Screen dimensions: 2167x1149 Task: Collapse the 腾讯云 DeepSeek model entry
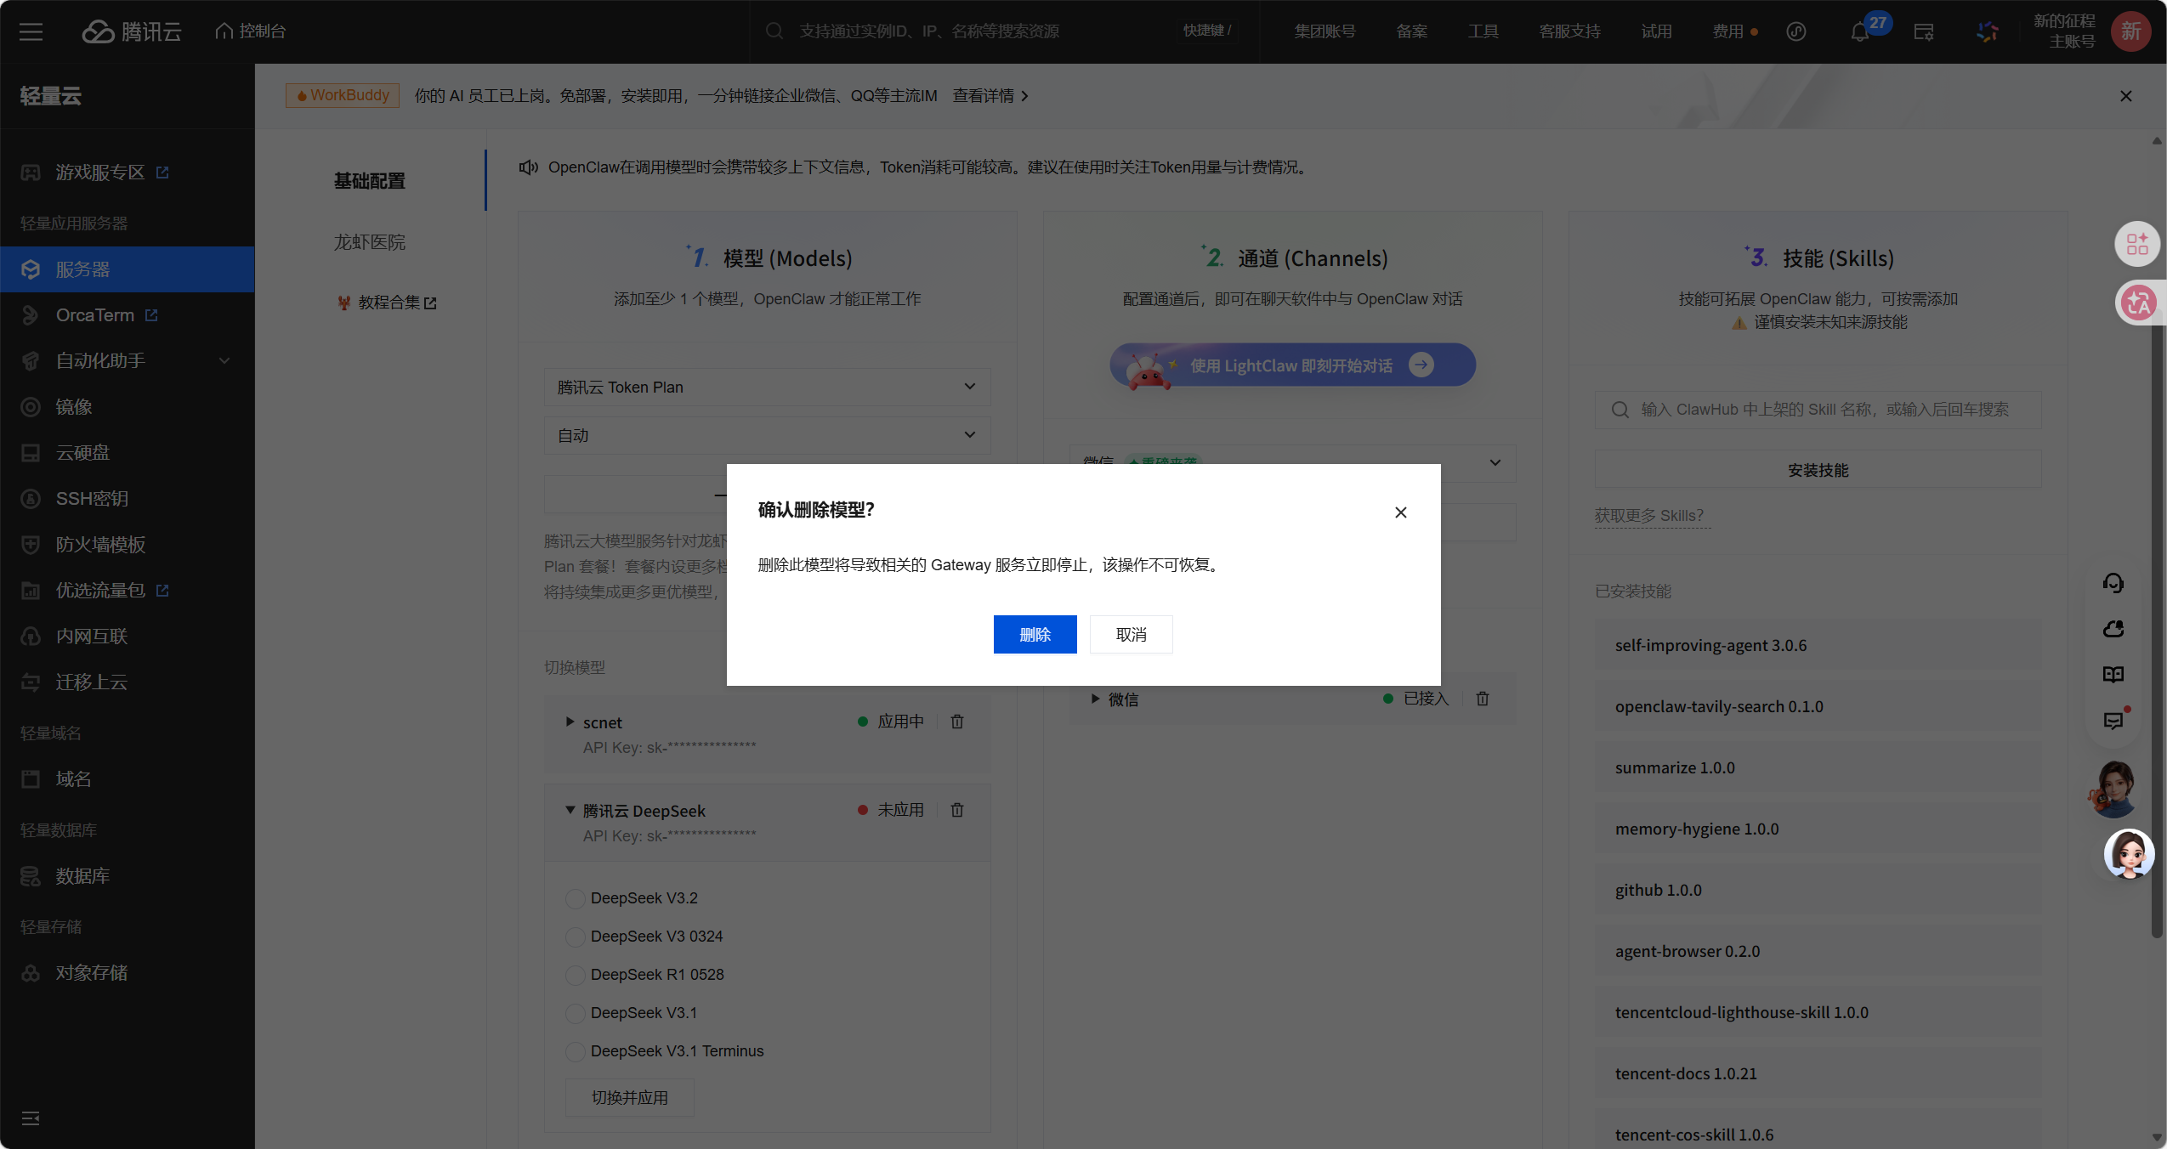[570, 810]
